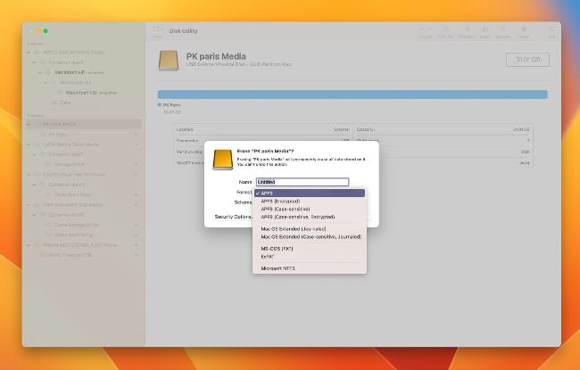Select PK paris Media in sidebar
580x370 pixels.
click(x=61, y=124)
